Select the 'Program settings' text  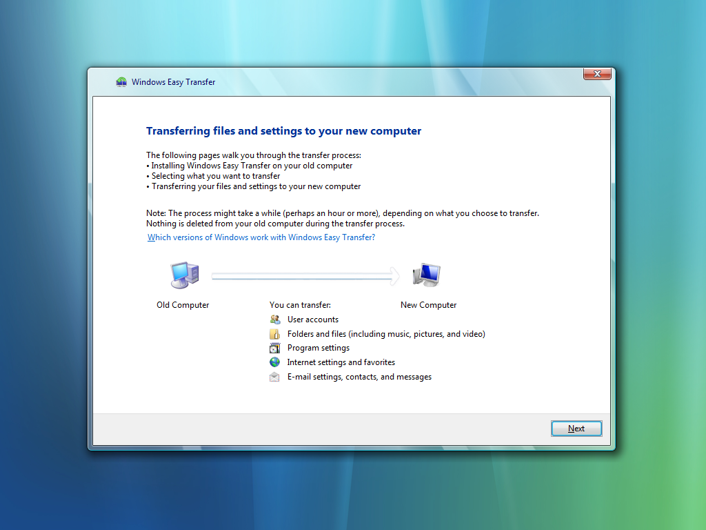(319, 348)
